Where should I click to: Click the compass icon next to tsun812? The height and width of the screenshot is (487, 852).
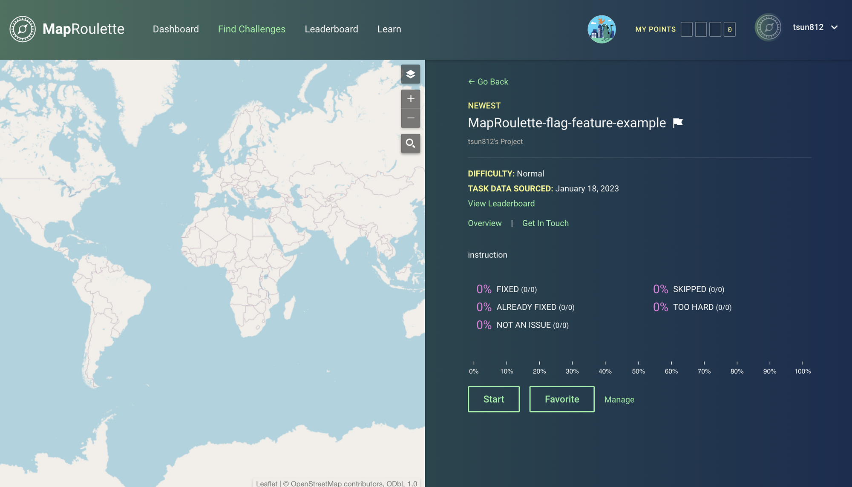click(768, 27)
